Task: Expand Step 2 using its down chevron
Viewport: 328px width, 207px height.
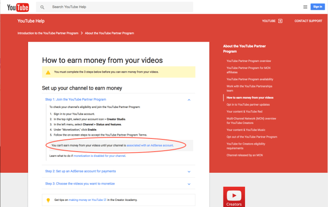Action: 189,172
